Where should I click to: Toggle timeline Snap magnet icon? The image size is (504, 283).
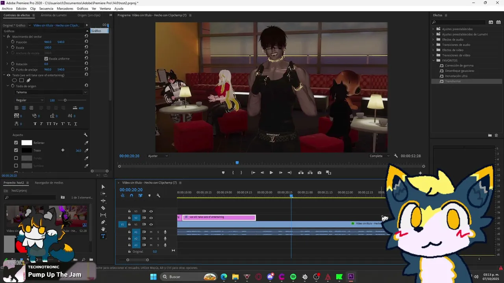[132, 195]
